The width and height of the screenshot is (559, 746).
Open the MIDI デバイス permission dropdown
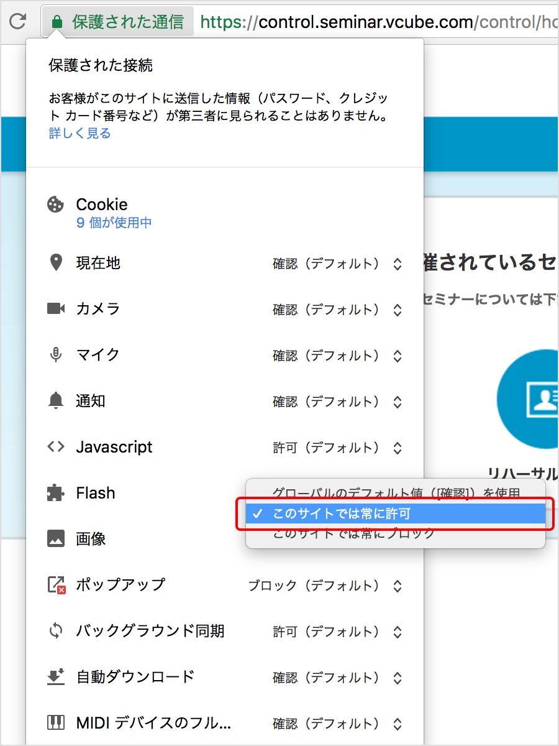click(338, 724)
